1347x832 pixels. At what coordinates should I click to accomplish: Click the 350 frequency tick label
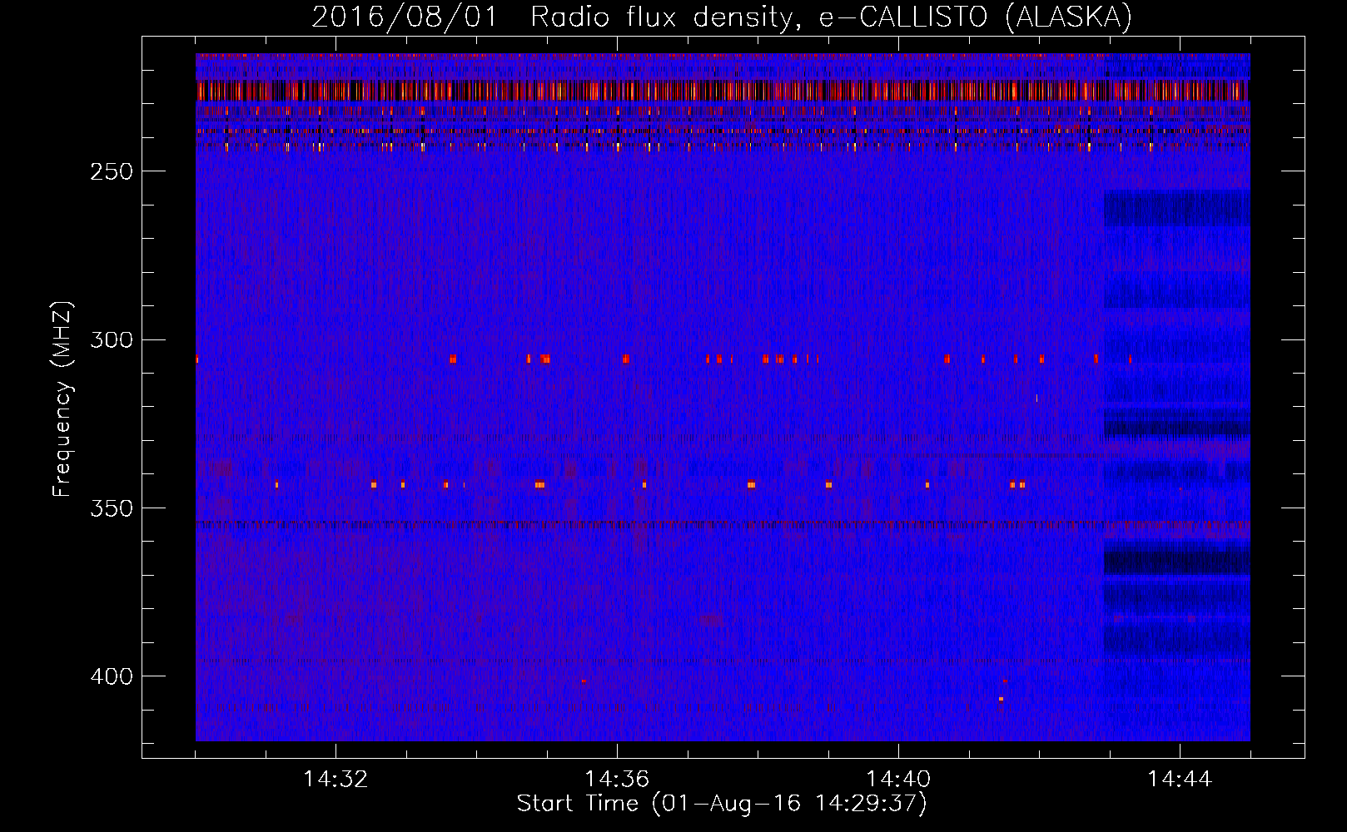click(111, 508)
